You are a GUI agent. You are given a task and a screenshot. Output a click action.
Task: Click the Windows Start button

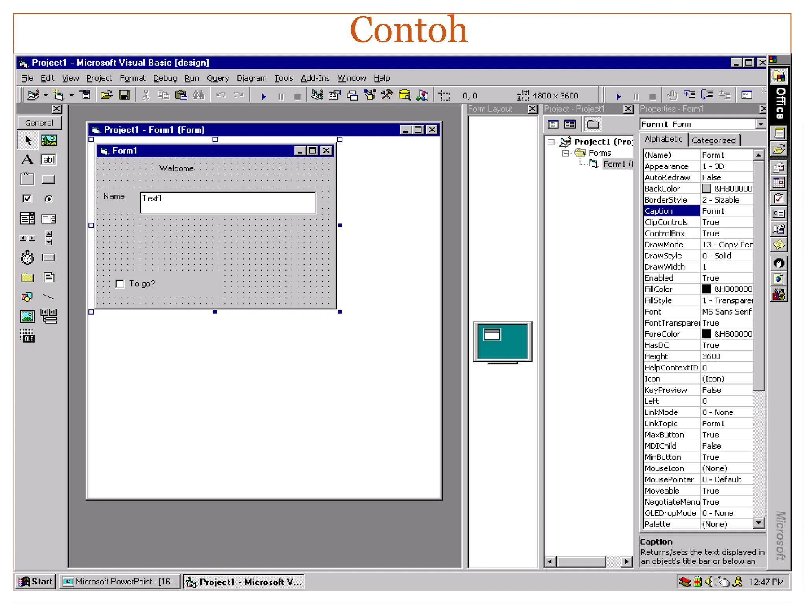click(x=35, y=581)
